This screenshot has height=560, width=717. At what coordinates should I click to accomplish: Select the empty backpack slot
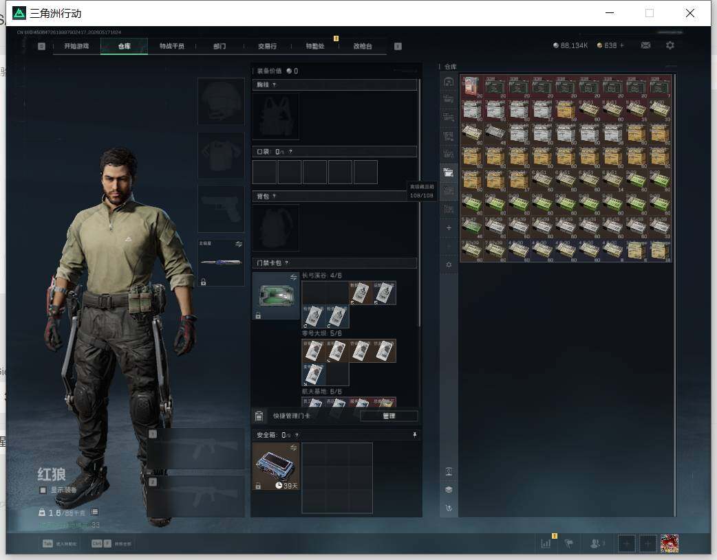pyautogui.click(x=276, y=227)
